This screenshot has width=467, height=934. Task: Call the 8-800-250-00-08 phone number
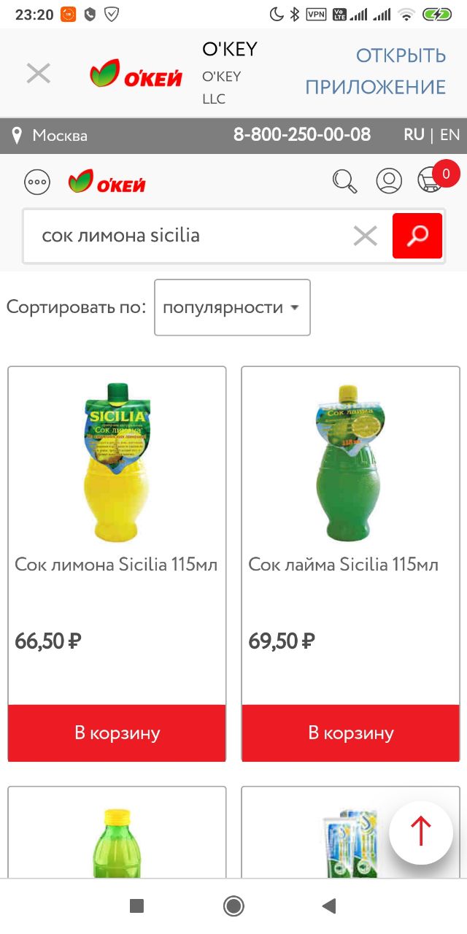pos(302,135)
